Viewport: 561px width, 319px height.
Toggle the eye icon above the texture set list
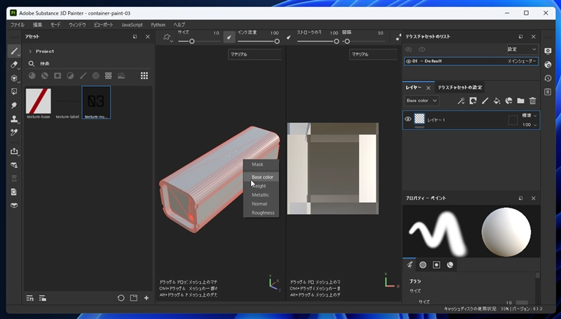pos(421,50)
